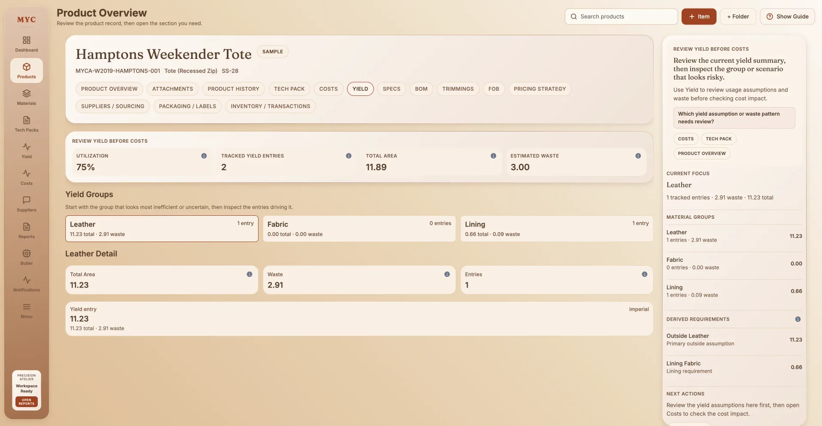This screenshot has height=426, width=822.
Task: Select the Leather yield group card
Action: 161,229
